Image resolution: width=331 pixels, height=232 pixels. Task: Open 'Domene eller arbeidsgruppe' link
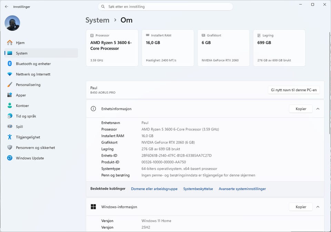[x=154, y=189]
